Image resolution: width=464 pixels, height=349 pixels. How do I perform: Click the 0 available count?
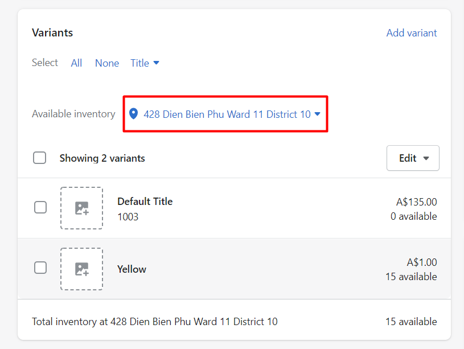413,216
